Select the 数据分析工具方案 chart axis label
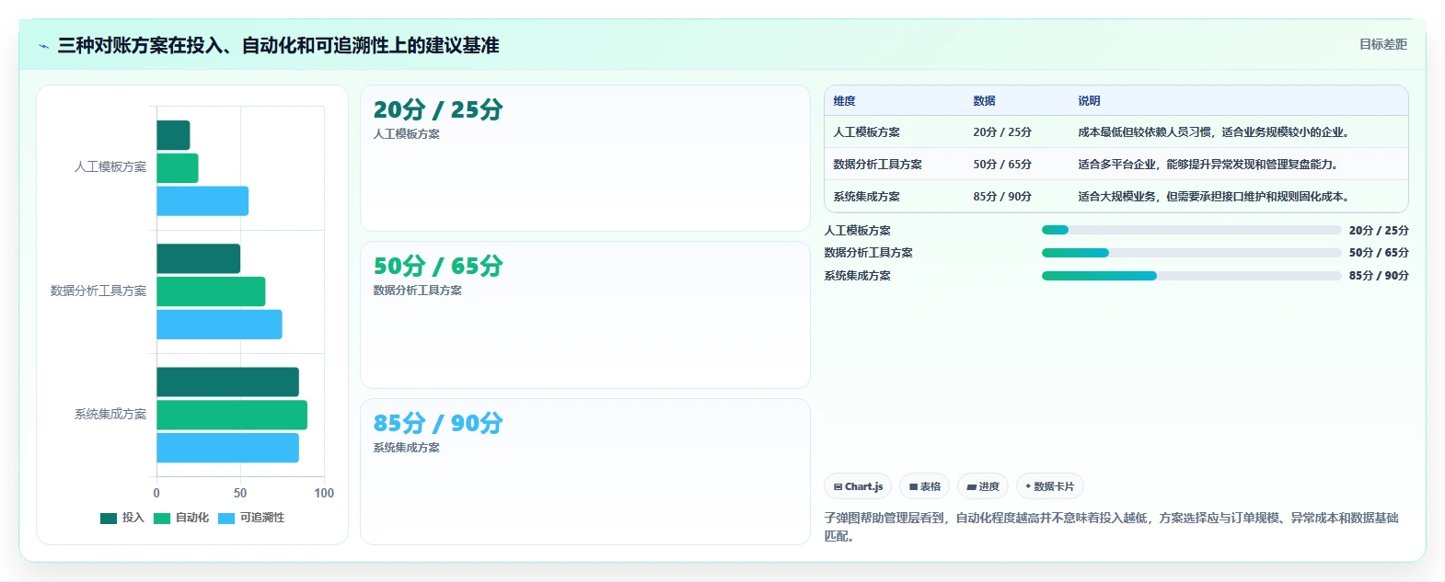Image resolution: width=1445 pixels, height=582 pixels. [98, 291]
